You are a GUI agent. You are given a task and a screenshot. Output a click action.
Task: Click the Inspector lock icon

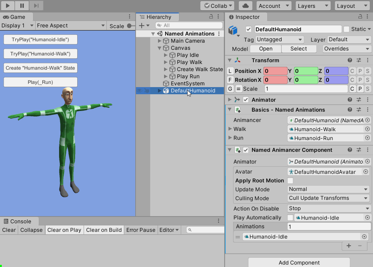(361, 17)
